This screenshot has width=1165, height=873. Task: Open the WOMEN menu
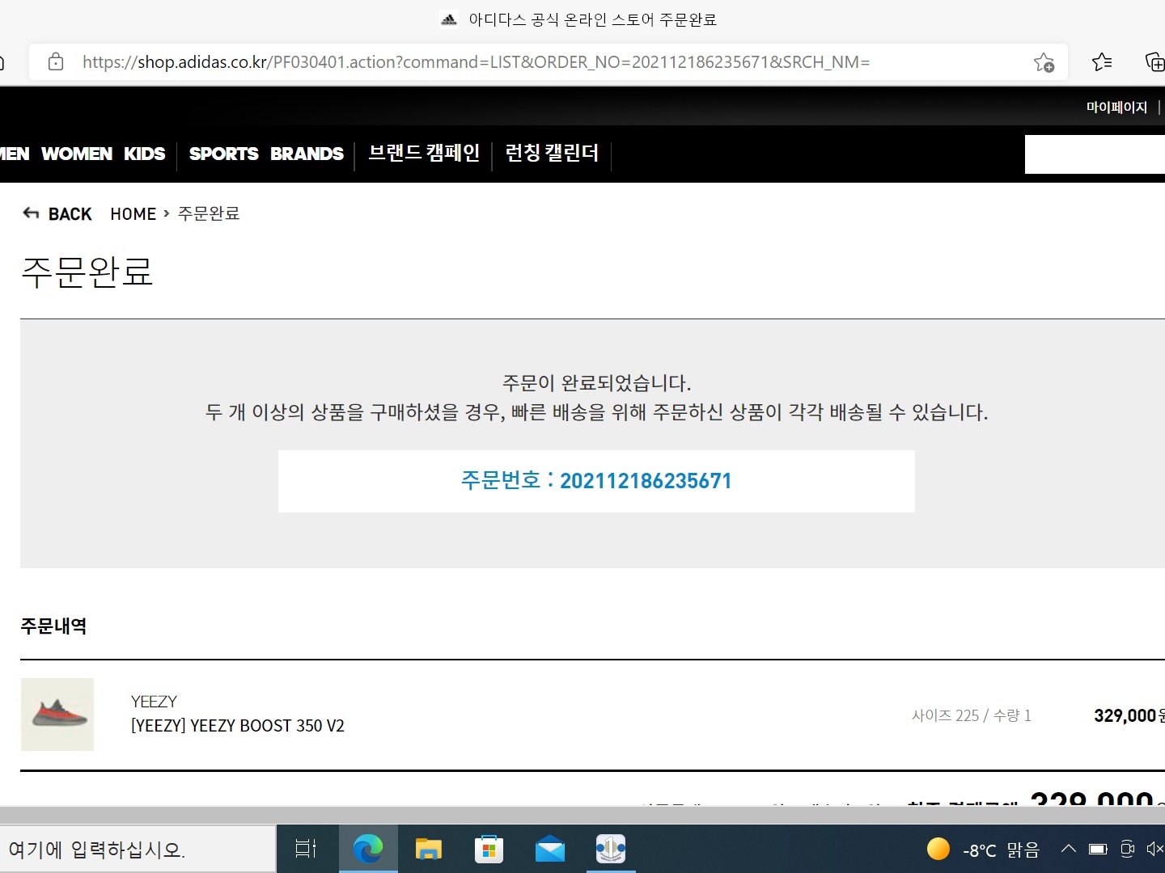[77, 154]
